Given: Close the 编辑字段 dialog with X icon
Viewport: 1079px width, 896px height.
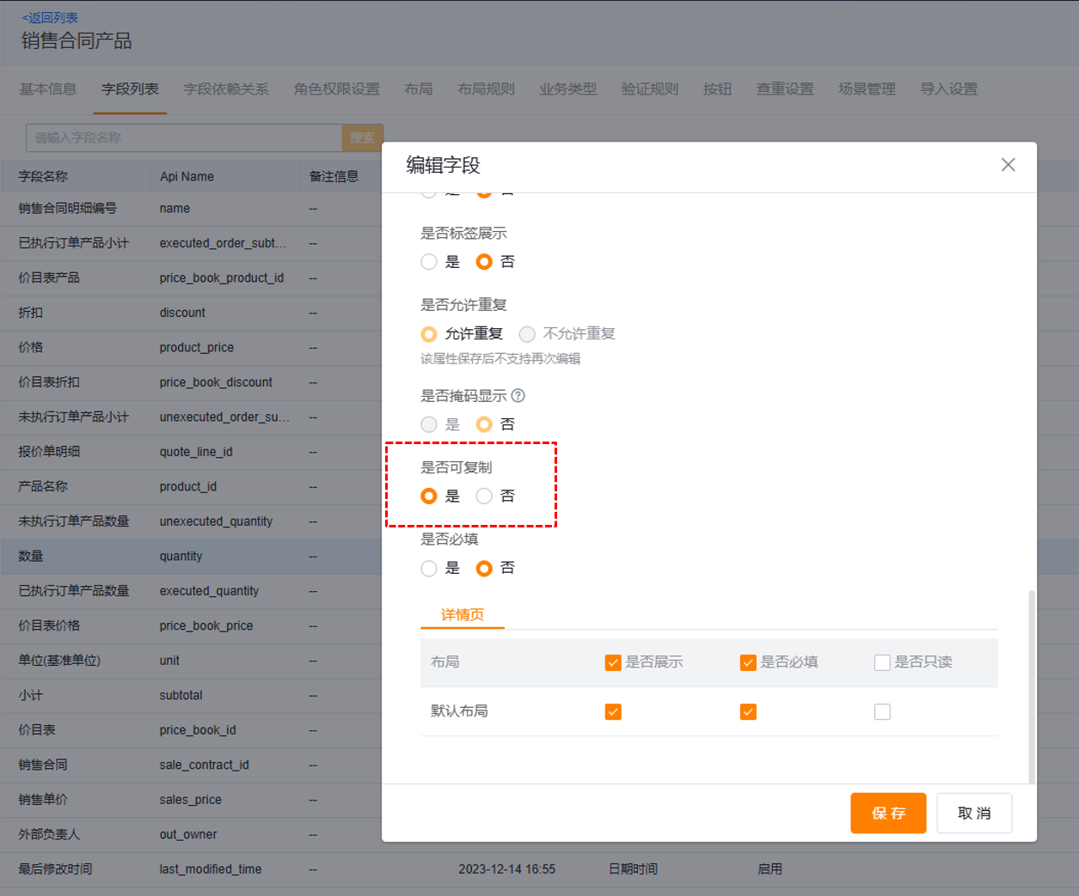Looking at the screenshot, I should coord(1008,165).
